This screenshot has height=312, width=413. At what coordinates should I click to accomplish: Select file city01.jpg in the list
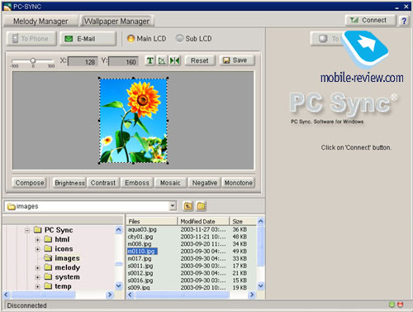140,237
